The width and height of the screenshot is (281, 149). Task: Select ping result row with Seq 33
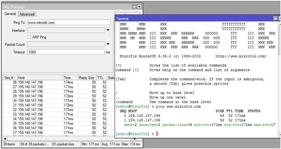point(59,114)
